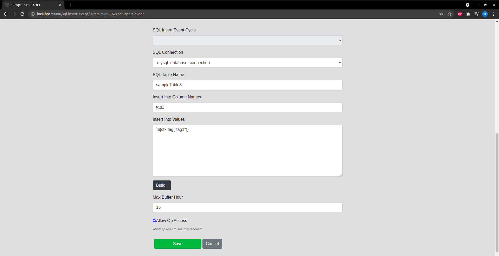
Task: Click the scrollbar down arrow
Action: [x=497, y=254]
